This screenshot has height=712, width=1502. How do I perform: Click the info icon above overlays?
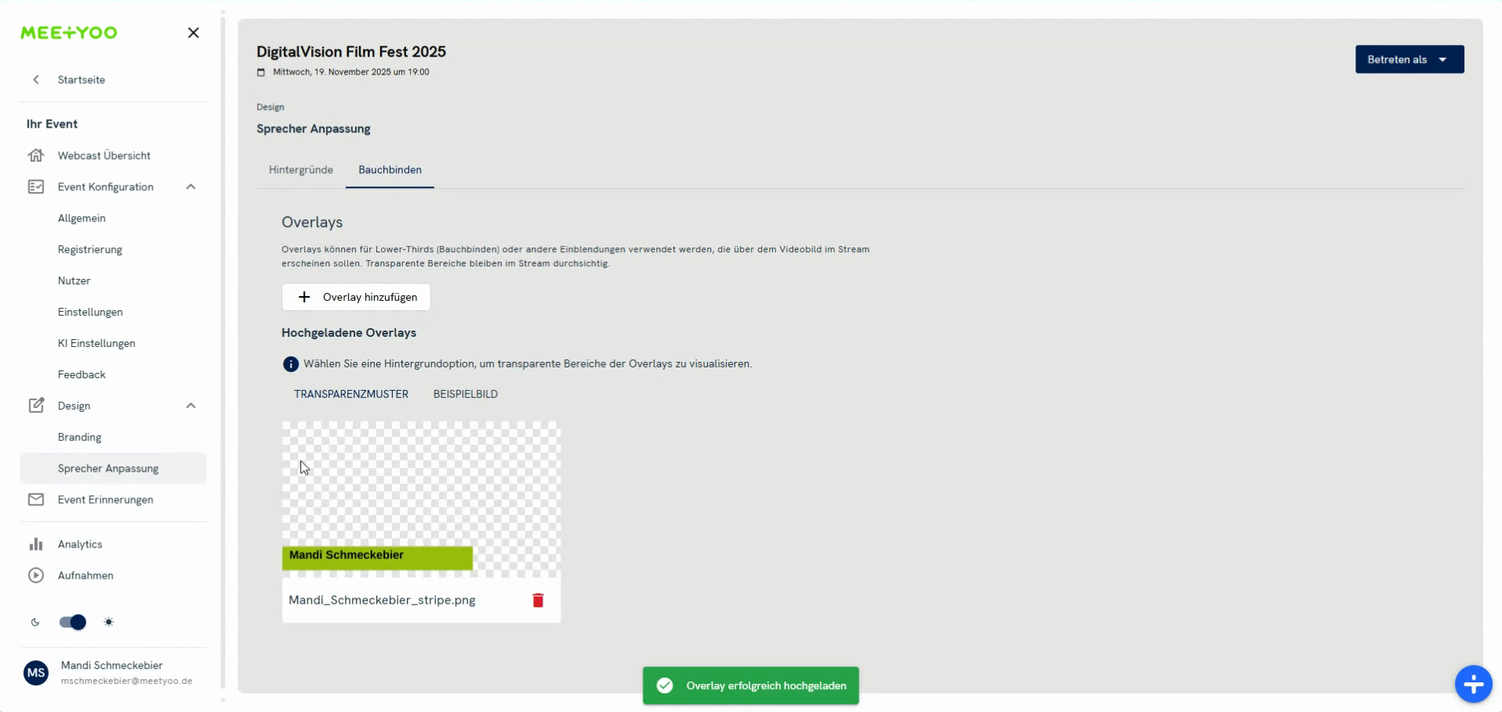291,364
